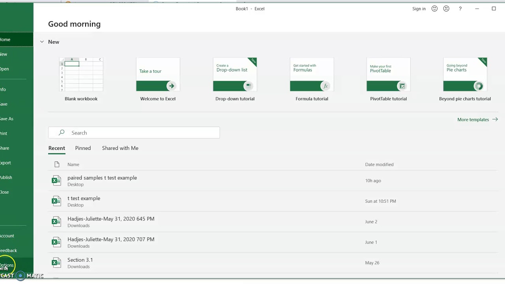Screen dimensions: 505x284
Task: Select Info in the Backstage sidebar
Action: tap(17, 89)
